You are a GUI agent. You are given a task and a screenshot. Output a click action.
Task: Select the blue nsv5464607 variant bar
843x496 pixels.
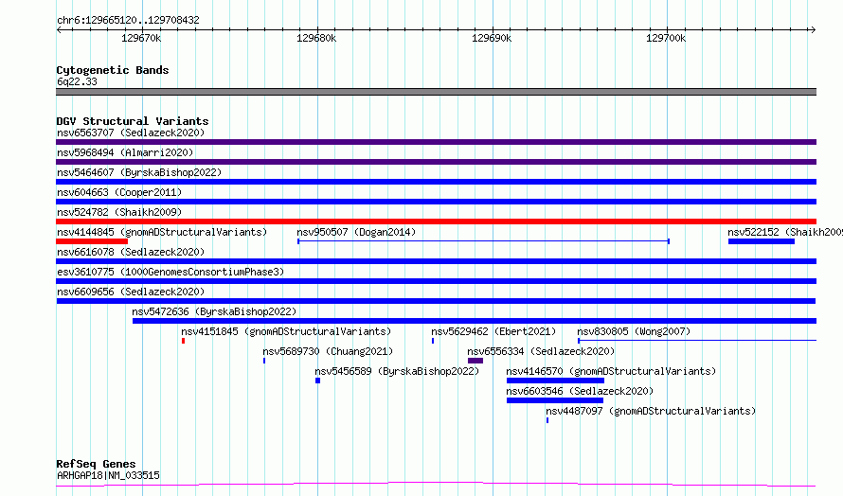click(x=436, y=182)
